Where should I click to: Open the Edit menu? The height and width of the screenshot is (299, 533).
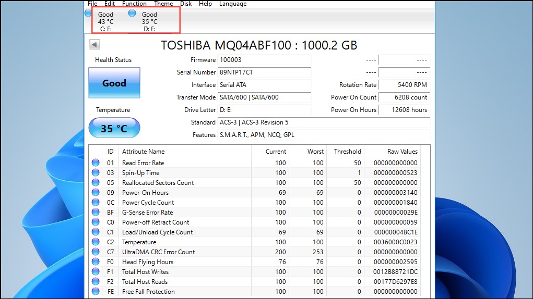click(x=110, y=4)
